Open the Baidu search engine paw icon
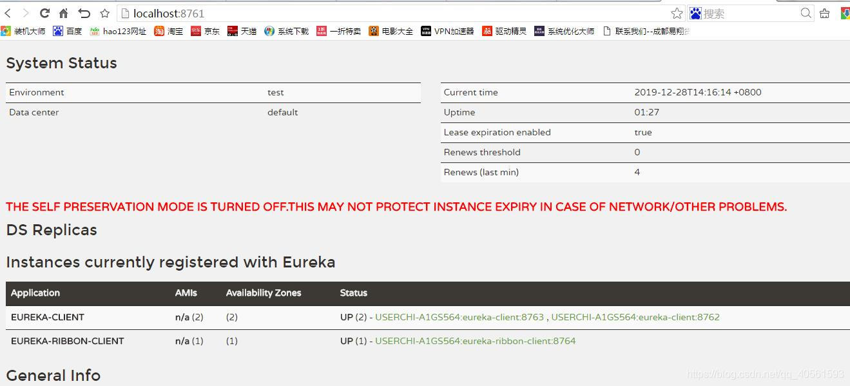Viewport: 850px width, 386px height. [695, 13]
